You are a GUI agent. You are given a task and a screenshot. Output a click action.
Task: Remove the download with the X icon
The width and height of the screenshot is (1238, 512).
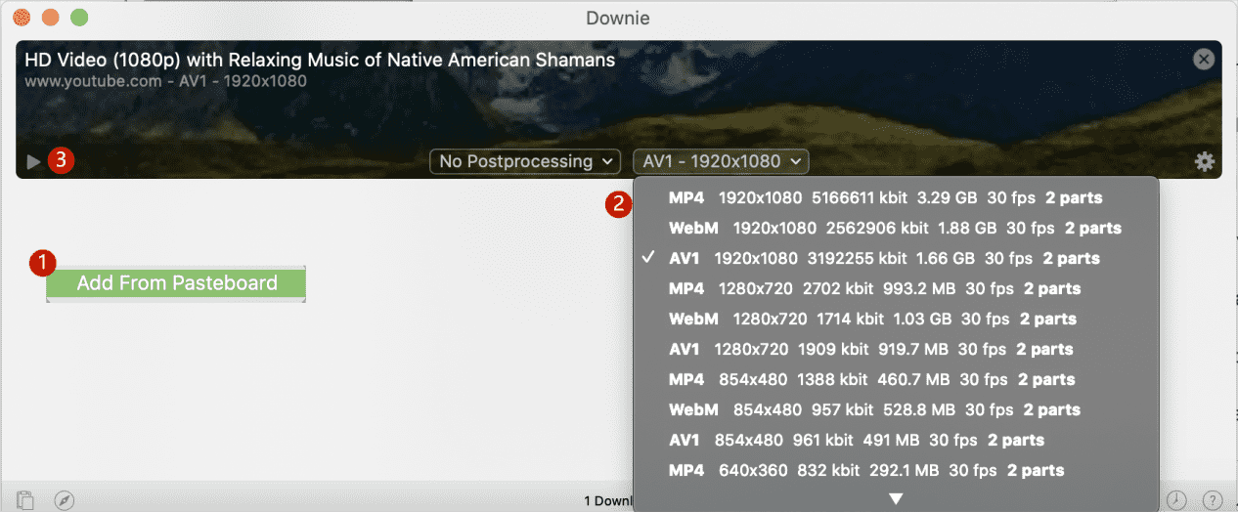click(x=1204, y=59)
